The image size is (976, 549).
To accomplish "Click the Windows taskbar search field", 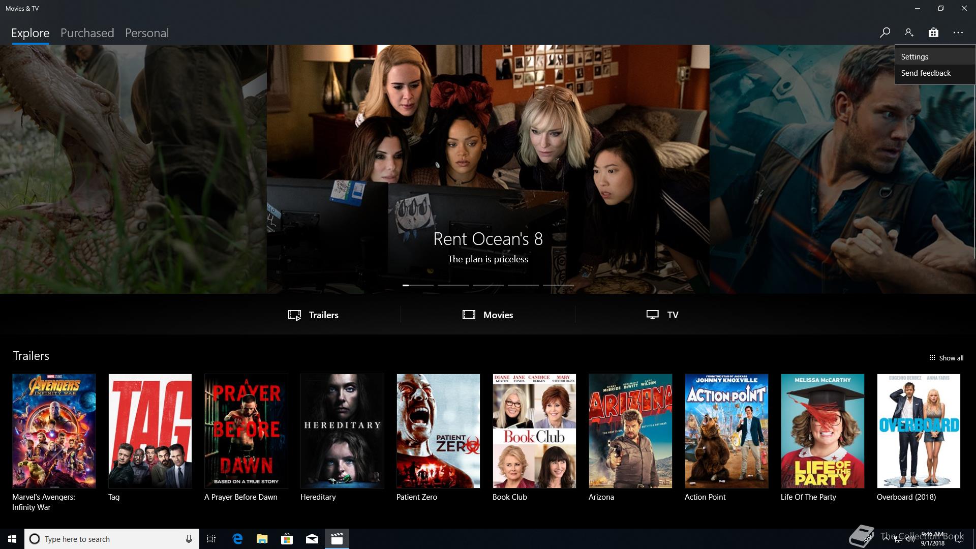I will point(112,539).
